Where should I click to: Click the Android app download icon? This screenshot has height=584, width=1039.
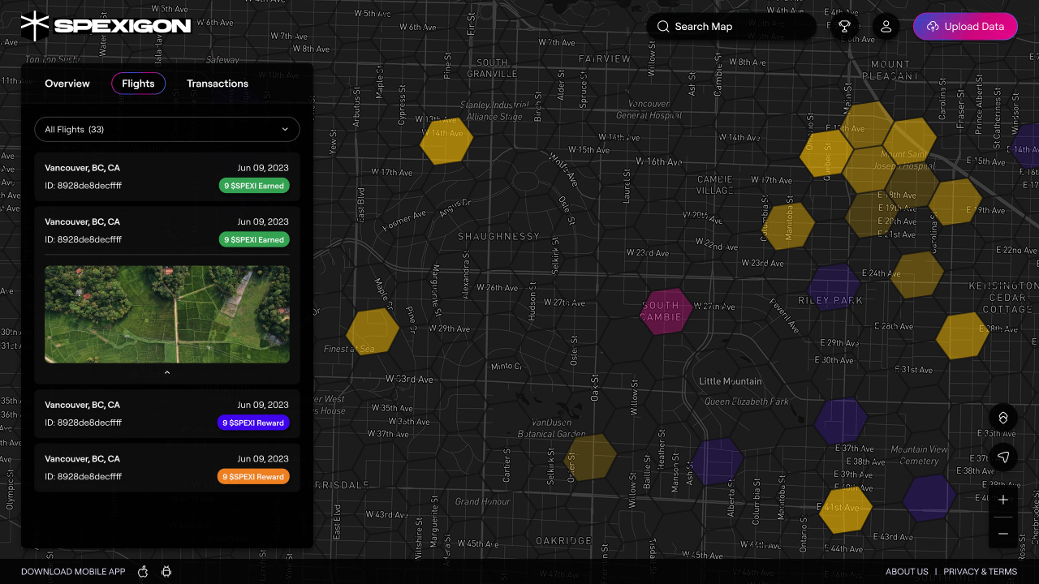click(x=166, y=572)
